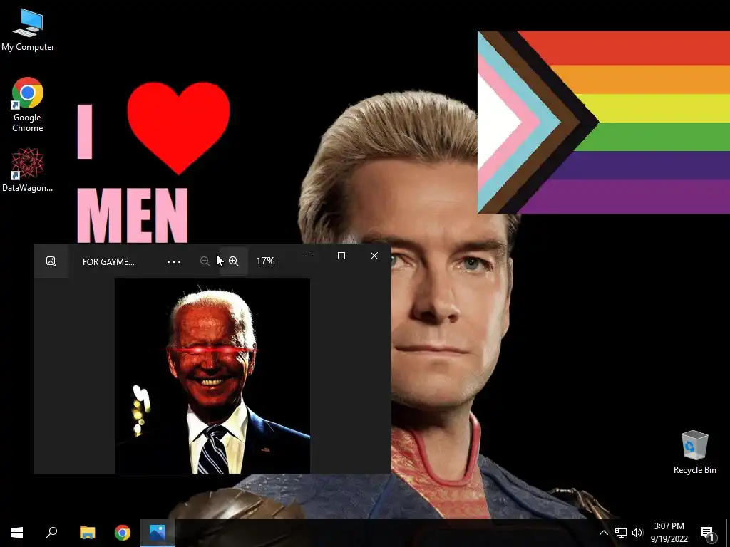730x547 pixels.
Task: Open the notification action center
Action: pyautogui.click(x=707, y=533)
